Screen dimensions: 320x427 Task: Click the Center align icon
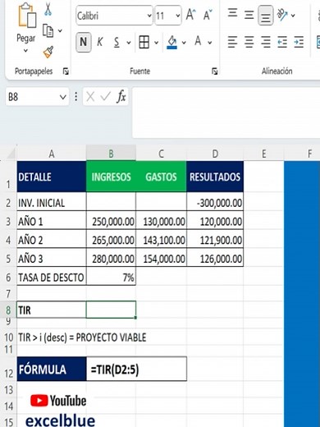(249, 42)
